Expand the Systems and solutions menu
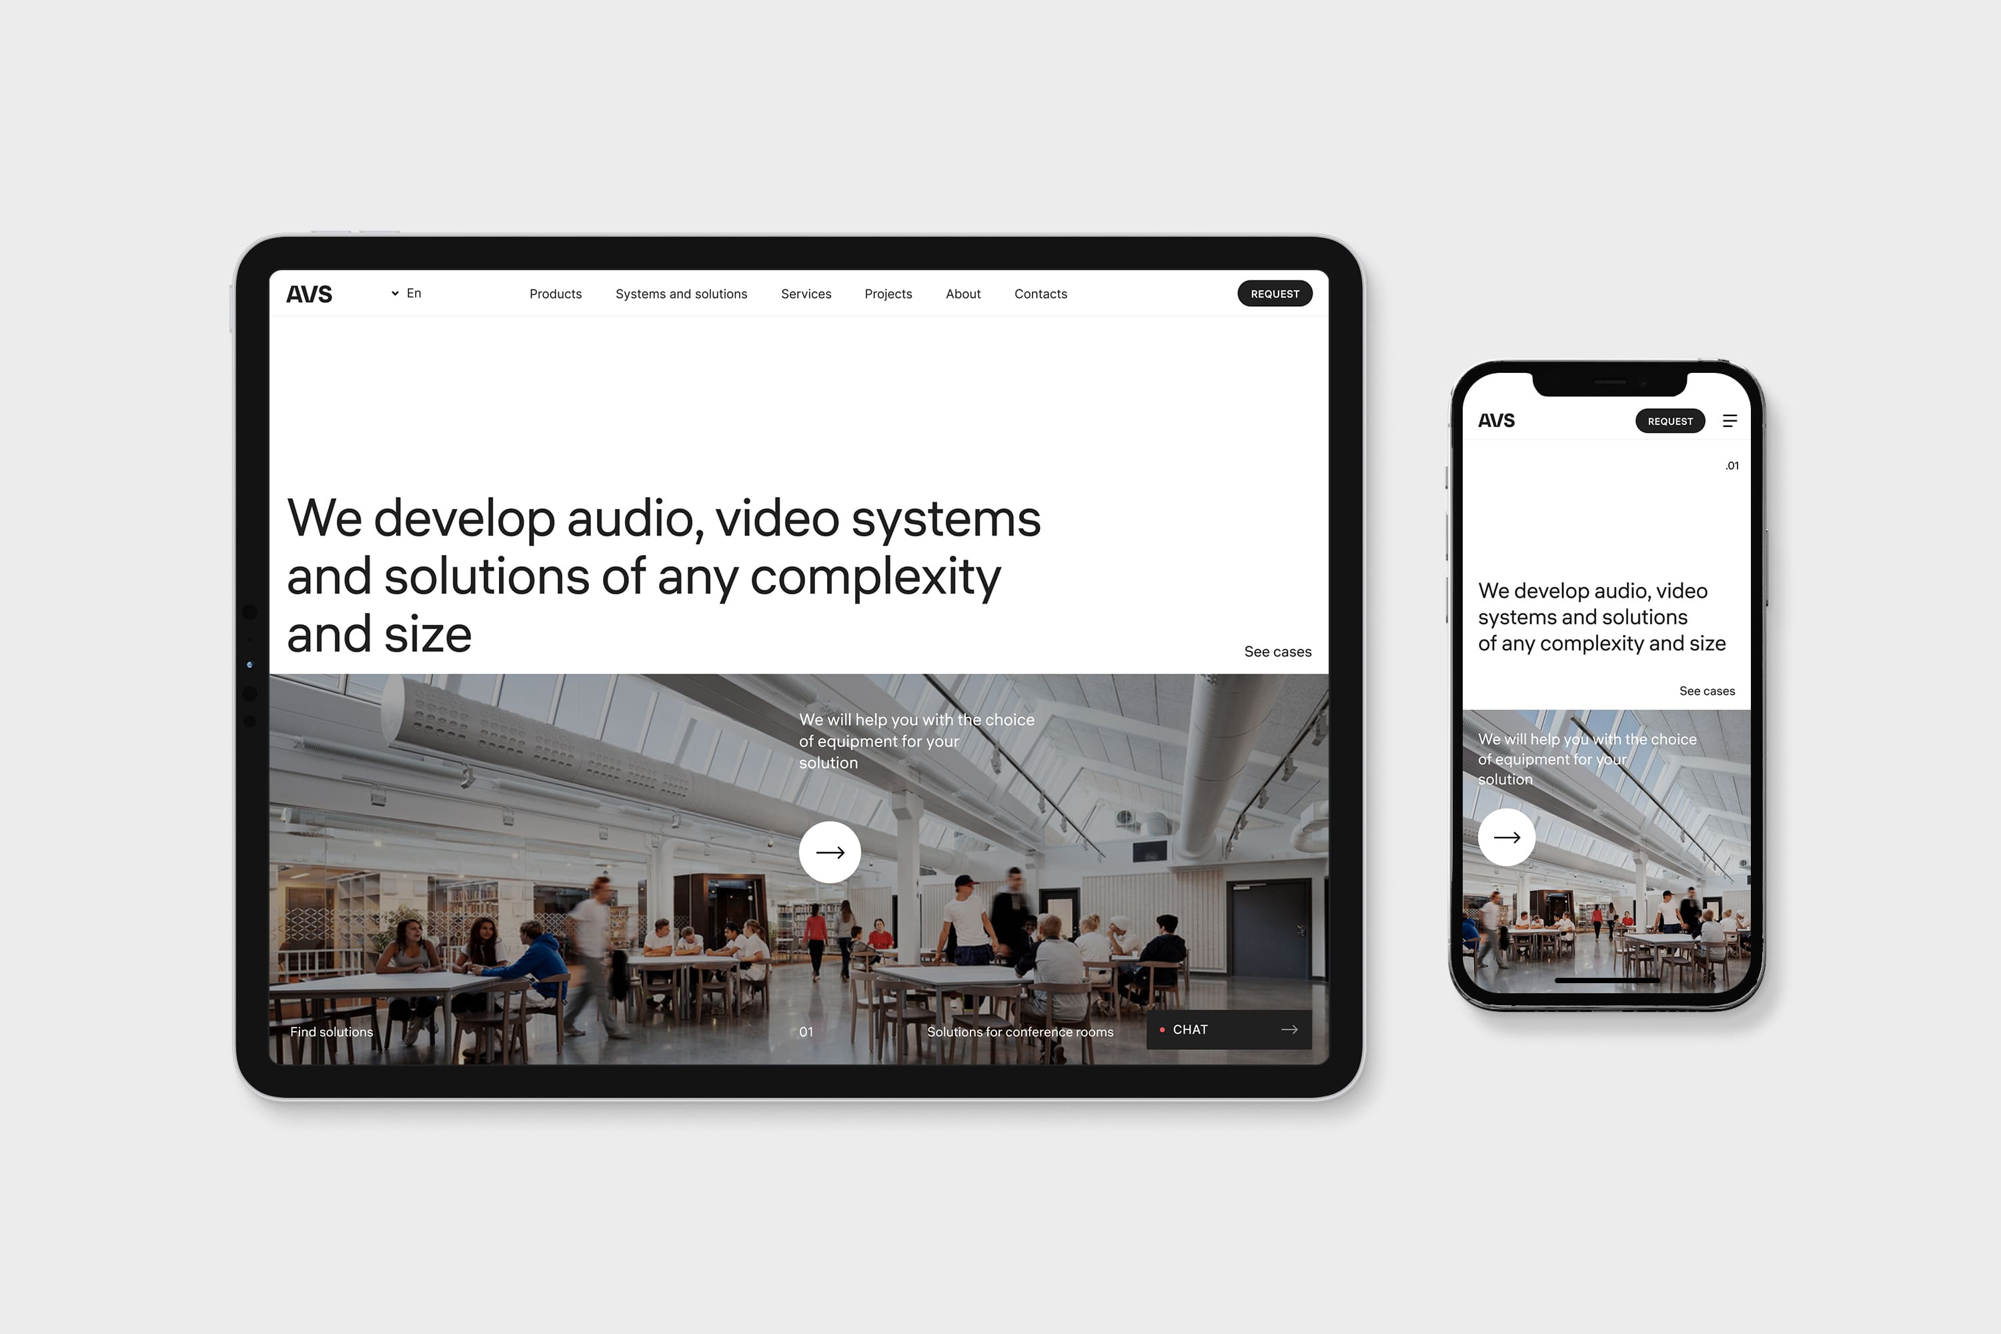Image resolution: width=2001 pixels, height=1334 pixels. click(680, 293)
